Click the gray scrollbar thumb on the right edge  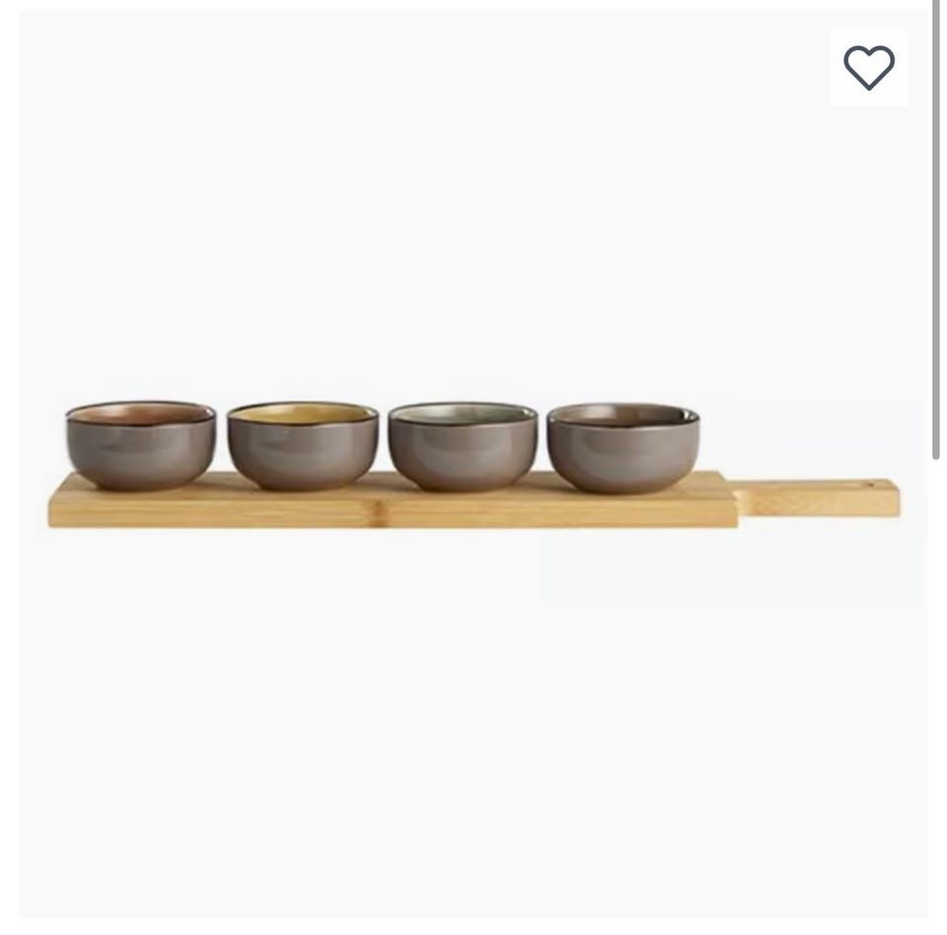[x=936, y=230]
